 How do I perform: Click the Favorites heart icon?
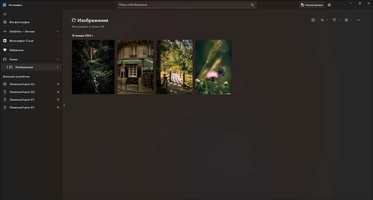click(5, 50)
